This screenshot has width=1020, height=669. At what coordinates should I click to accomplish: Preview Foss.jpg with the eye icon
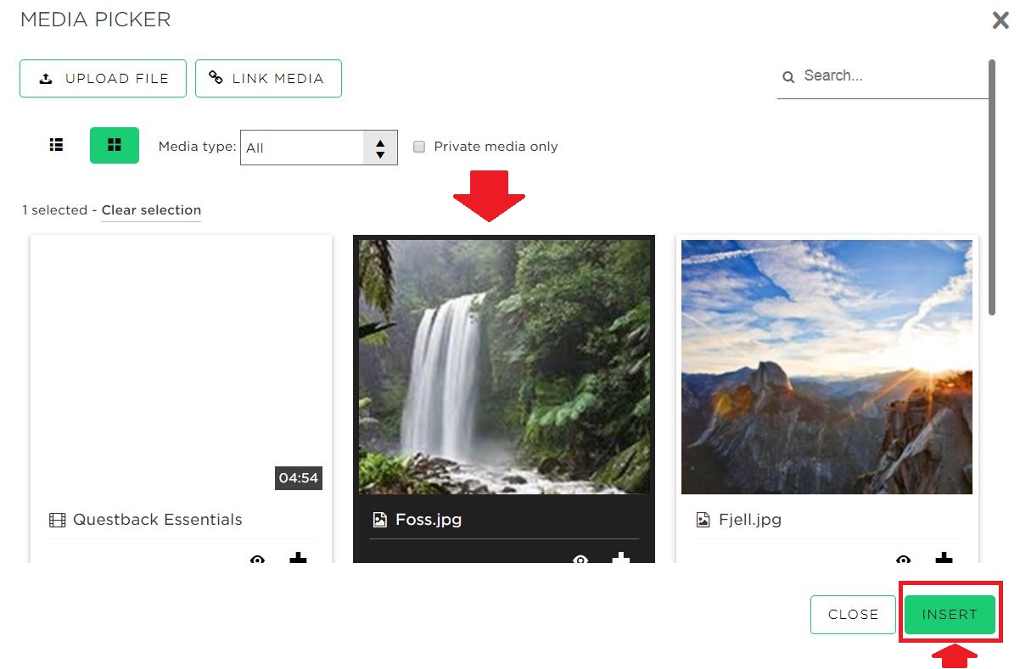[x=580, y=560]
